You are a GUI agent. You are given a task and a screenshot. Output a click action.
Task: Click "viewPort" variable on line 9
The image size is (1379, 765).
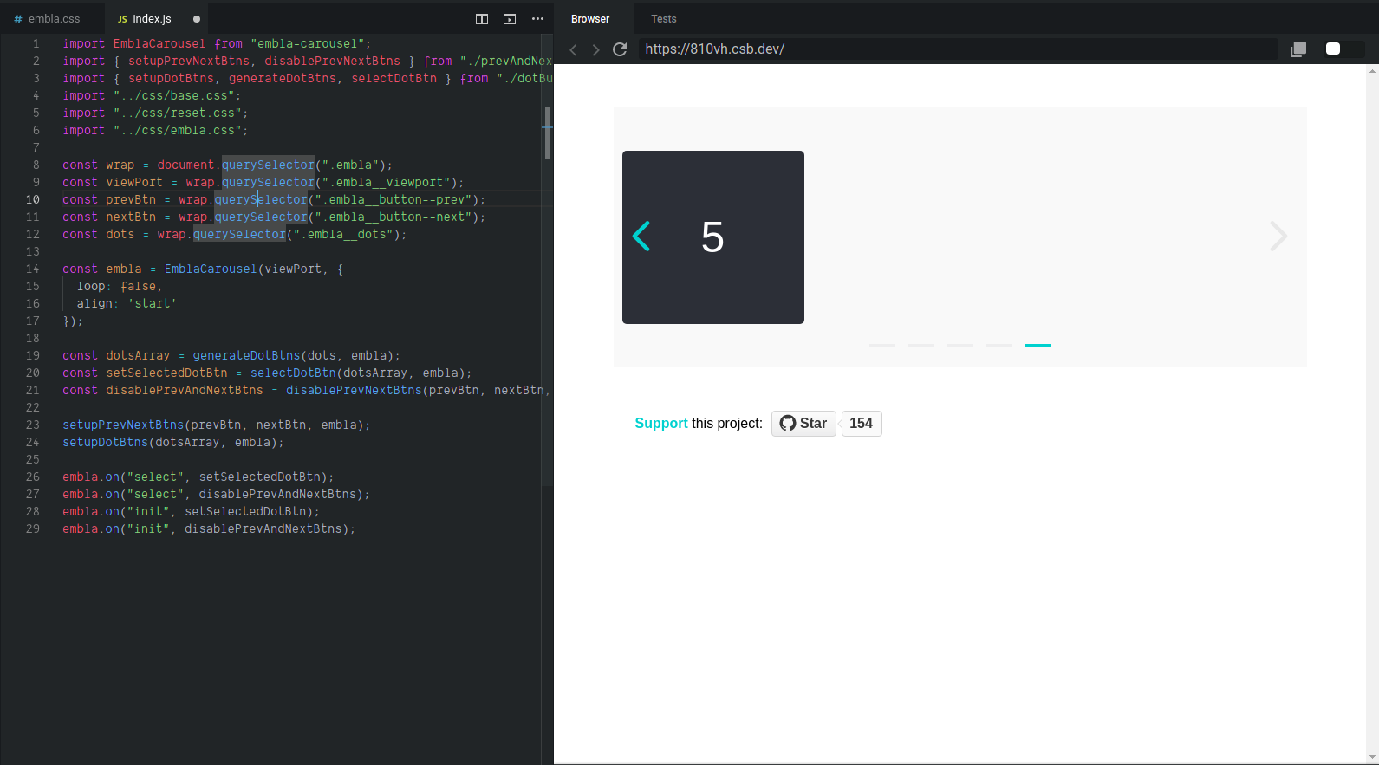pyautogui.click(x=134, y=182)
